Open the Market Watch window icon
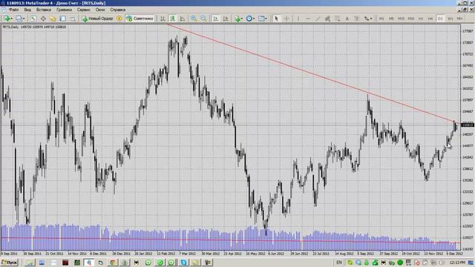 (x=33, y=19)
